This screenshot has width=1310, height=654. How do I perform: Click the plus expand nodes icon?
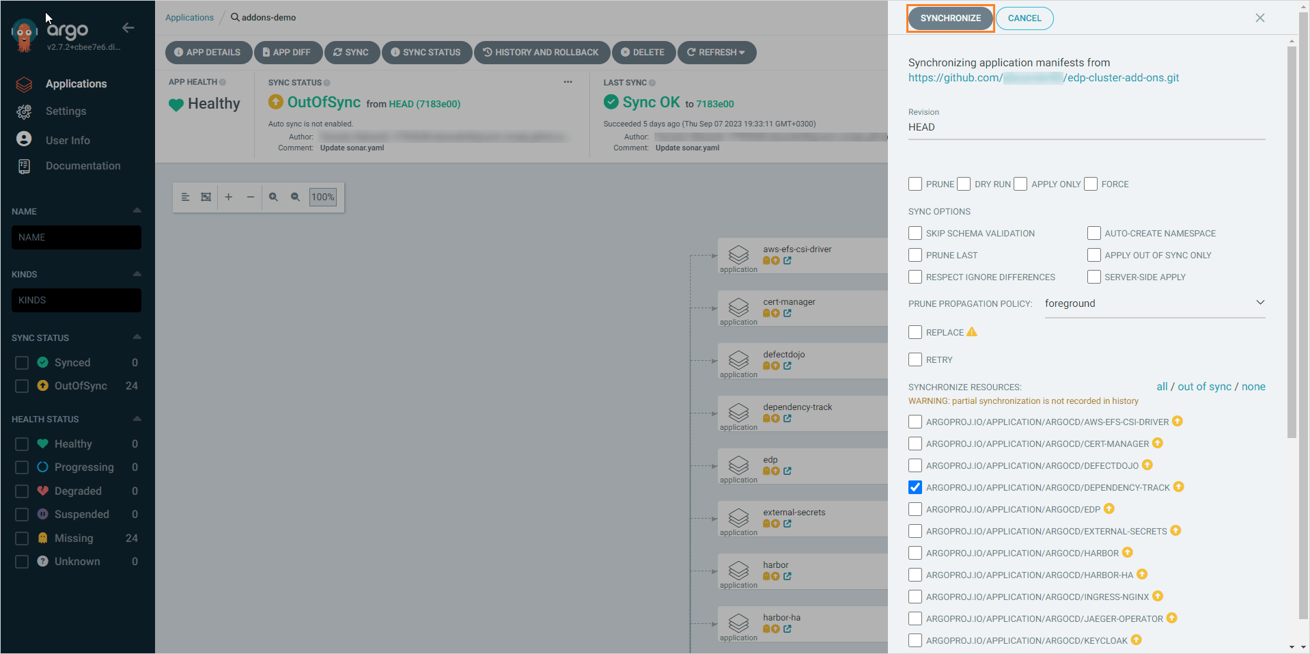[229, 197]
